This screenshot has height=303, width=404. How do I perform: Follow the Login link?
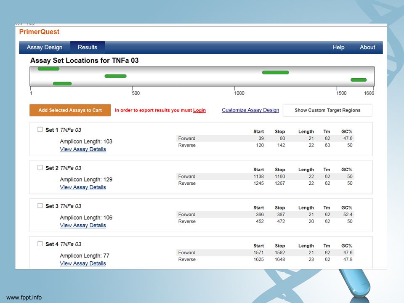point(199,110)
